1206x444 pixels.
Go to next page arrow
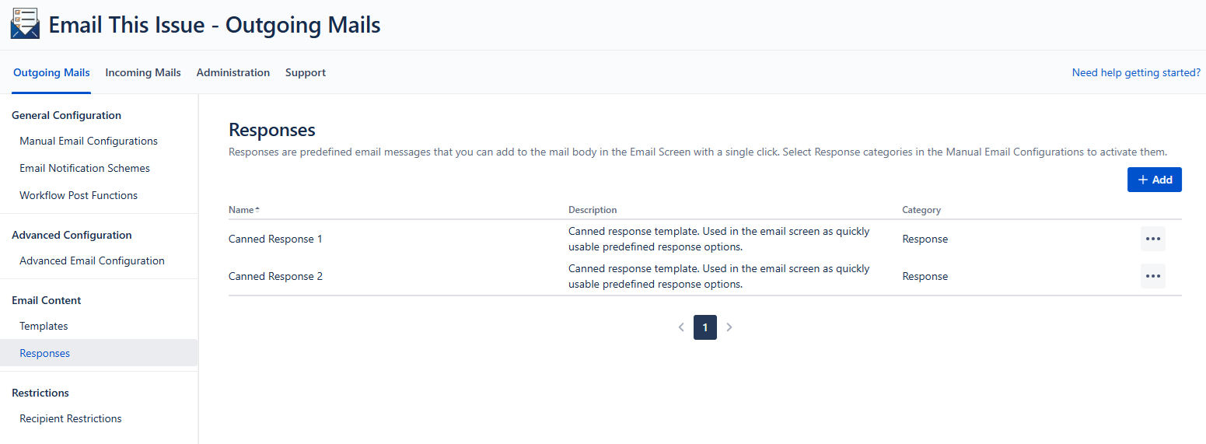point(729,327)
